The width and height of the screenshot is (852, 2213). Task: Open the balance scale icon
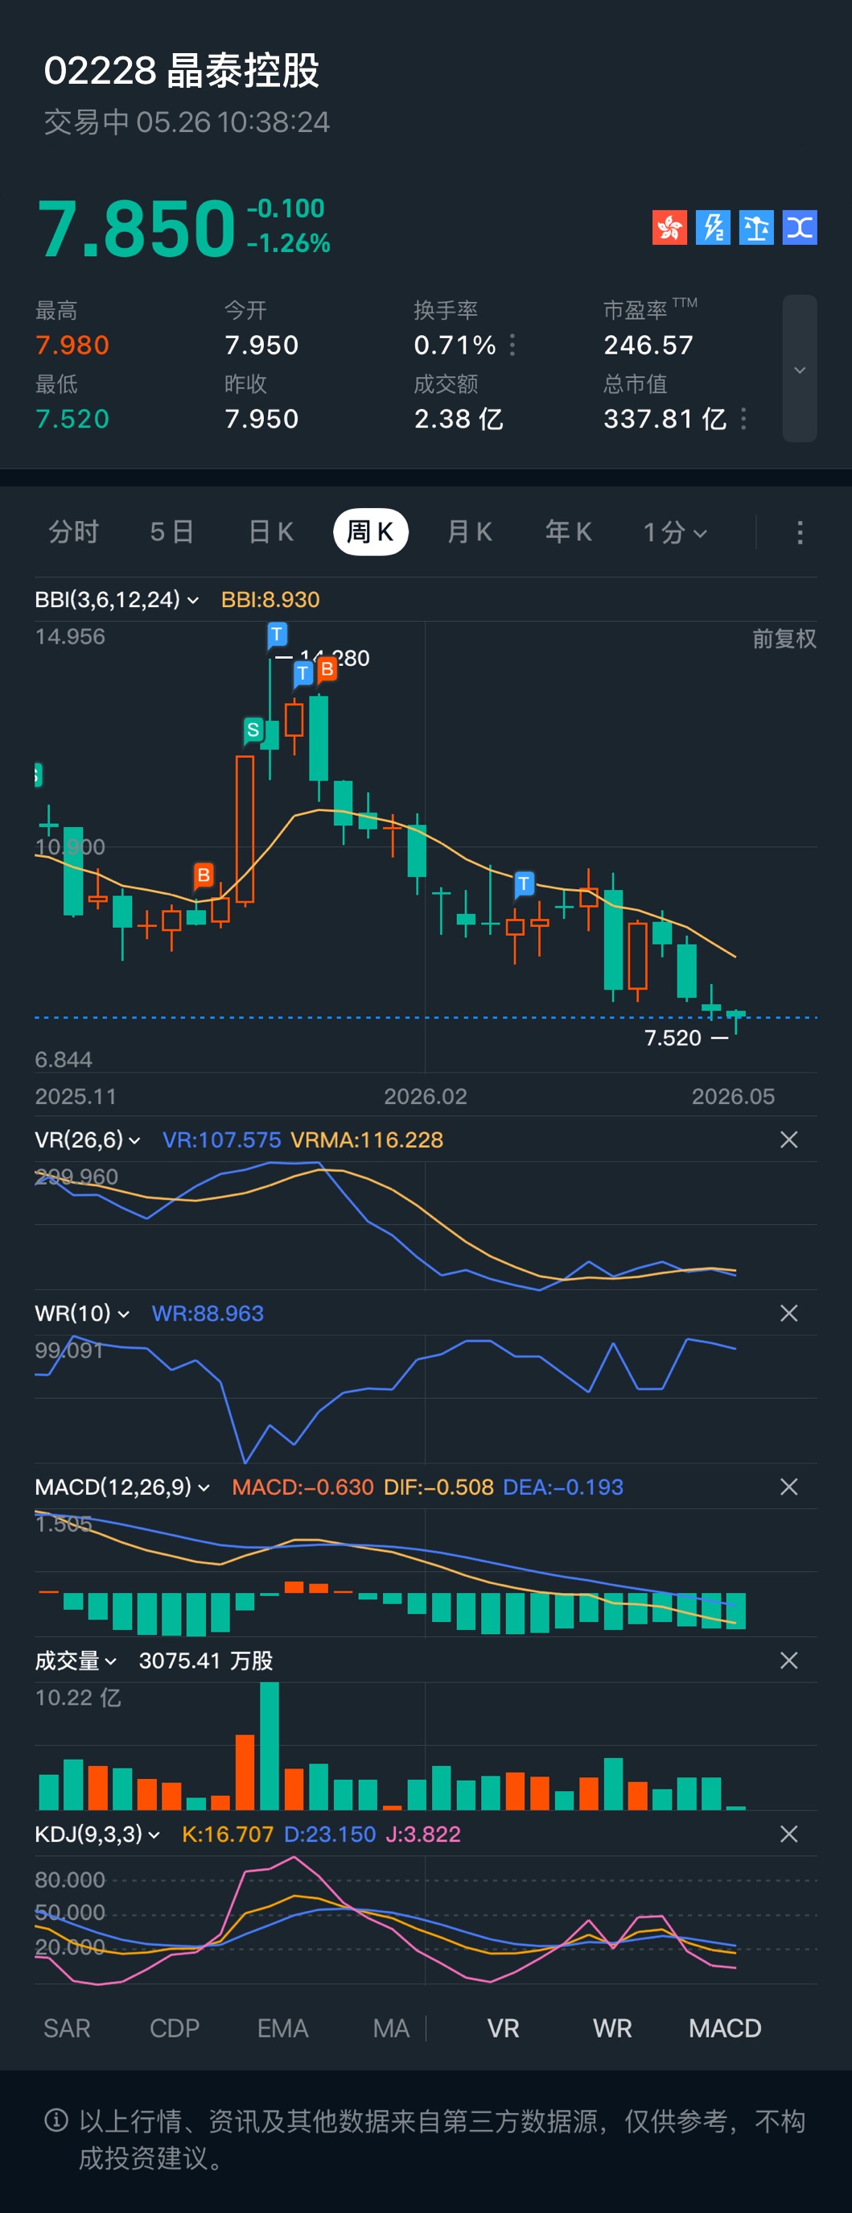(757, 228)
